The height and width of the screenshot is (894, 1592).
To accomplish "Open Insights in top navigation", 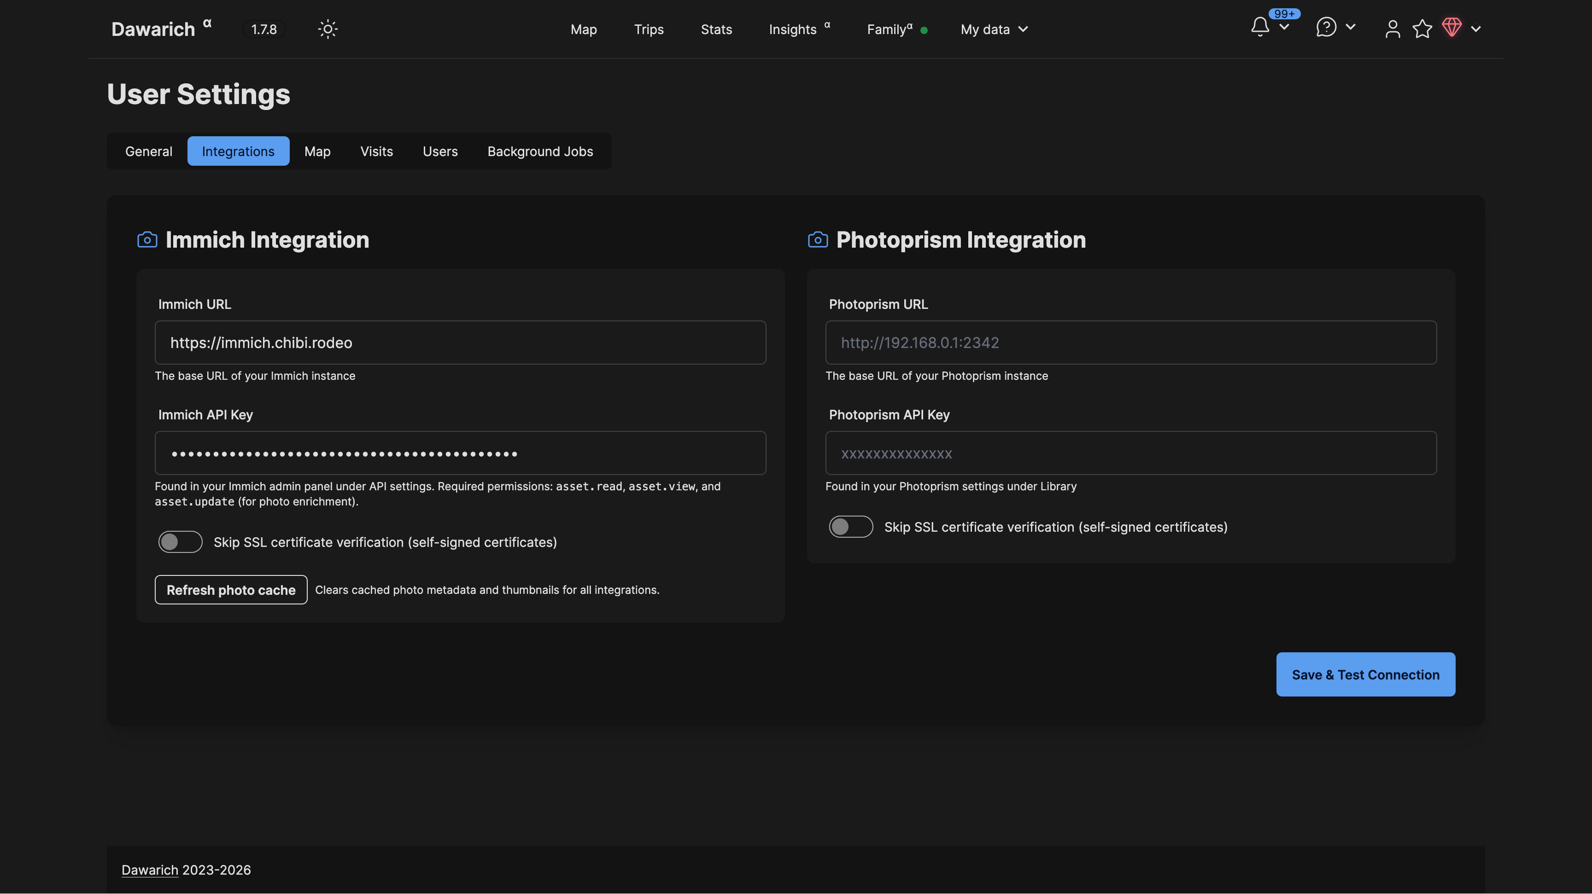I will point(799,29).
